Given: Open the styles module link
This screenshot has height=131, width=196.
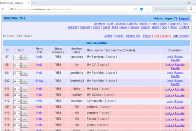Looking at the screenshot, I should click(x=163, y=24).
